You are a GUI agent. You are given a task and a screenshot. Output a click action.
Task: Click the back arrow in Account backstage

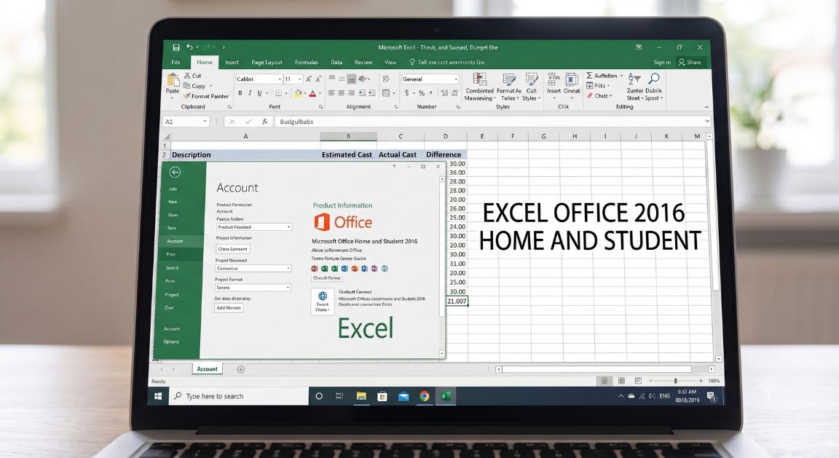point(175,172)
